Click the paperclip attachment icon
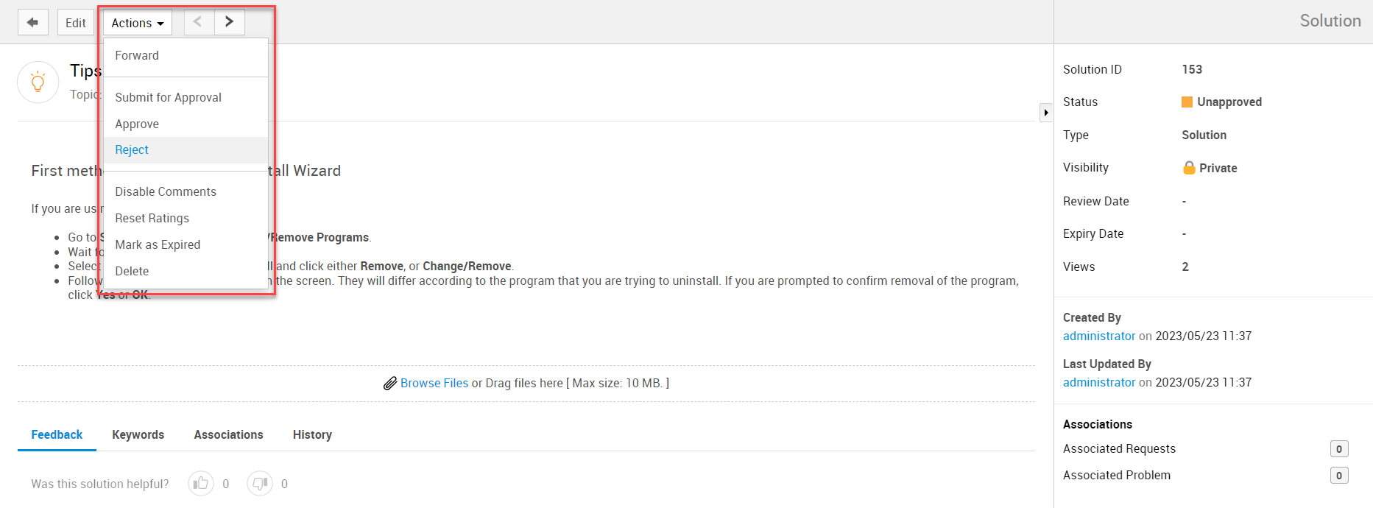Screen dimensions: 1373x508 (390, 384)
